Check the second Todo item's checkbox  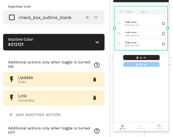click(164, 34)
